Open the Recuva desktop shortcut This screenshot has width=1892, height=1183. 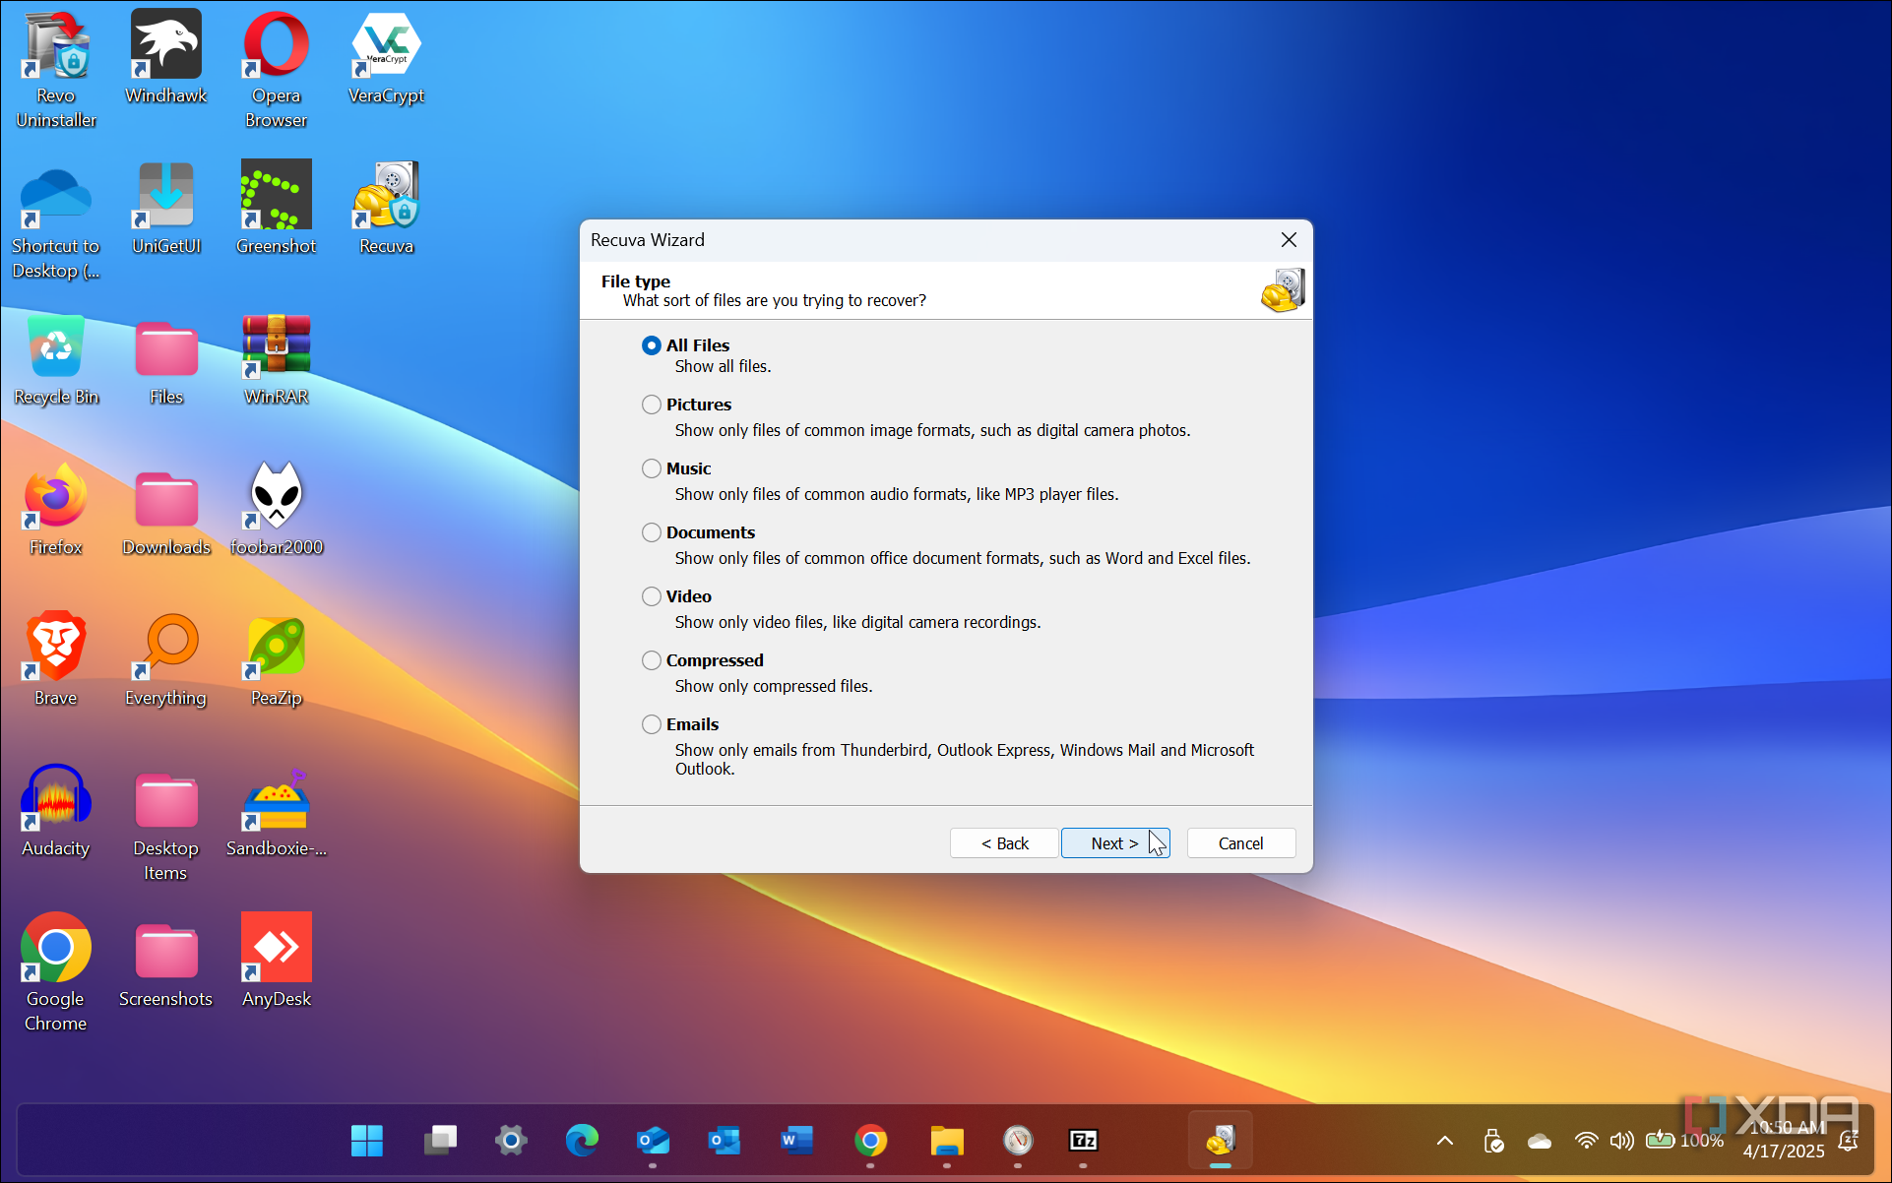386,208
